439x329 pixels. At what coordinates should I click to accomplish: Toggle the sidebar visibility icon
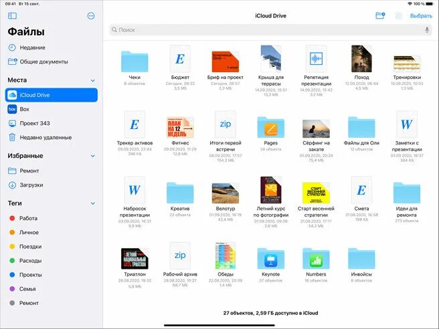click(12, 15)
